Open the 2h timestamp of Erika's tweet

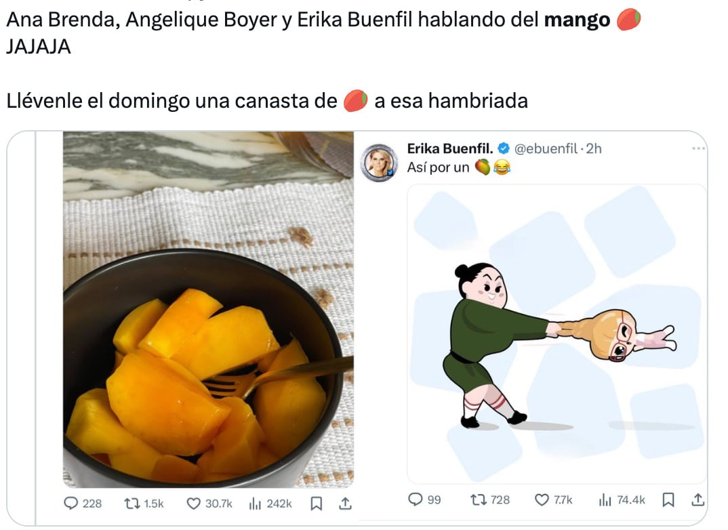click(594, 148)
